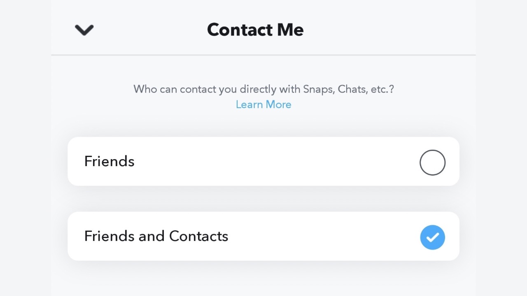This screenshot has width=527, height=296.
Task: Open the Learn More link
Action: (263, 104)
